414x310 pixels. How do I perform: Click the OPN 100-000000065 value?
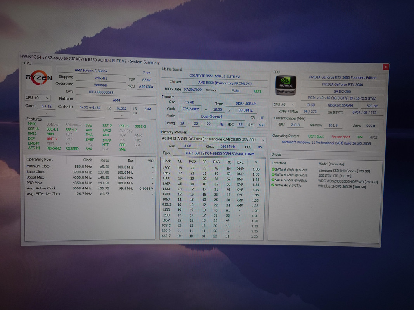pos(100,92)
